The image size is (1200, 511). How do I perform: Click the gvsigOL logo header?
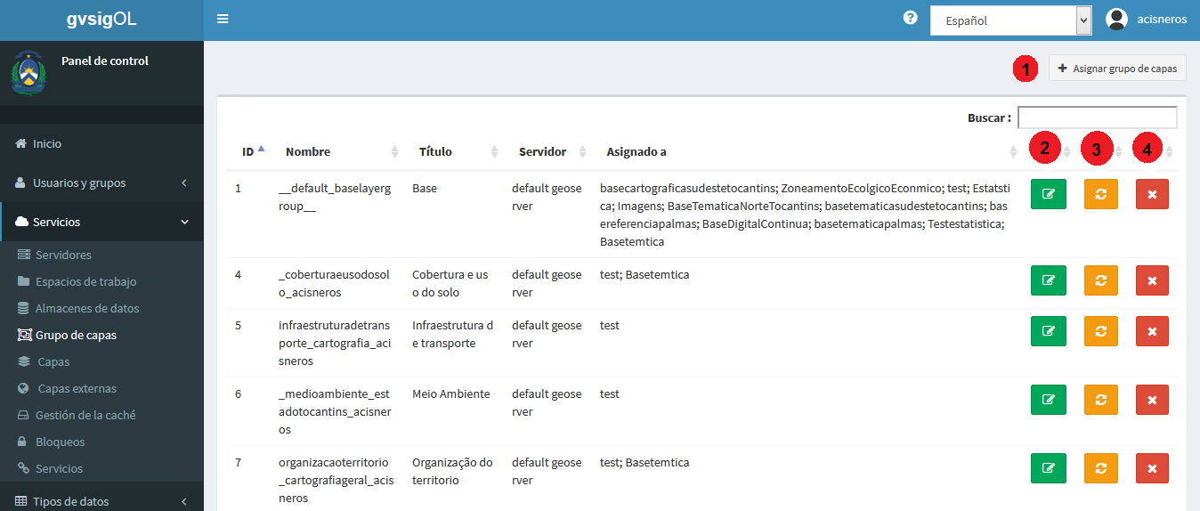(x=101, y=20)
